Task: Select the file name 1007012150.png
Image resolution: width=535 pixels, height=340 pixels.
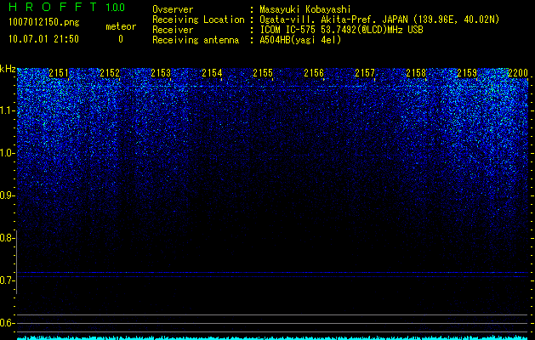Action: click(44, 23)
